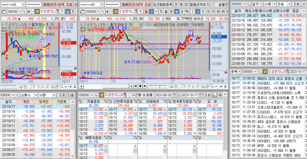This screenshot has width=307, height=159.
Task: Click the speaker sound icon in left chart toolbar
Action: point(29,12)
